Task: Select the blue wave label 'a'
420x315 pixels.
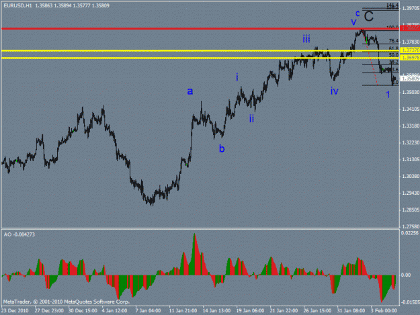Action: pyautogui.click(x=190, y=91)
